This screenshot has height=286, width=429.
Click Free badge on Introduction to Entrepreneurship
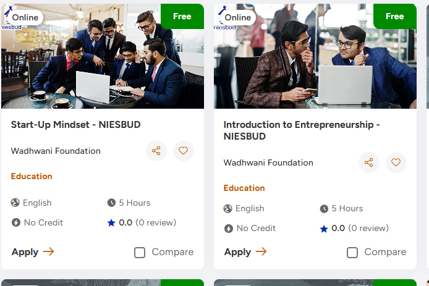pyautogui.click(x=394, y=17)
